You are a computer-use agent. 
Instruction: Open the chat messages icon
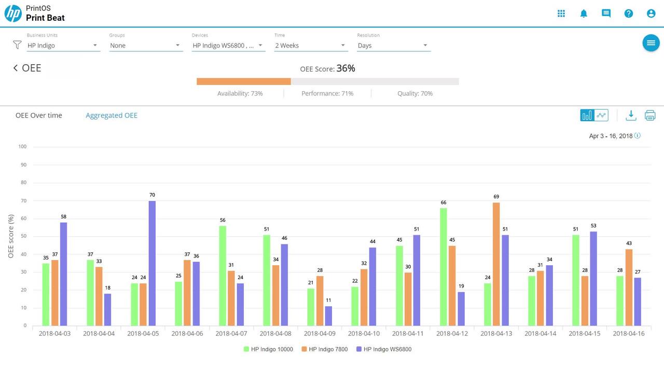click(606, 13)
